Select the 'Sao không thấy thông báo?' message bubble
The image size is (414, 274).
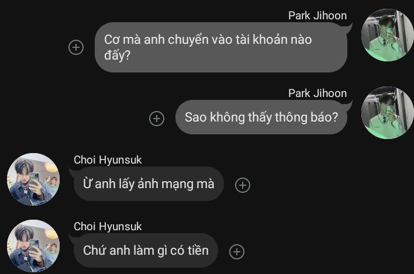261,117
